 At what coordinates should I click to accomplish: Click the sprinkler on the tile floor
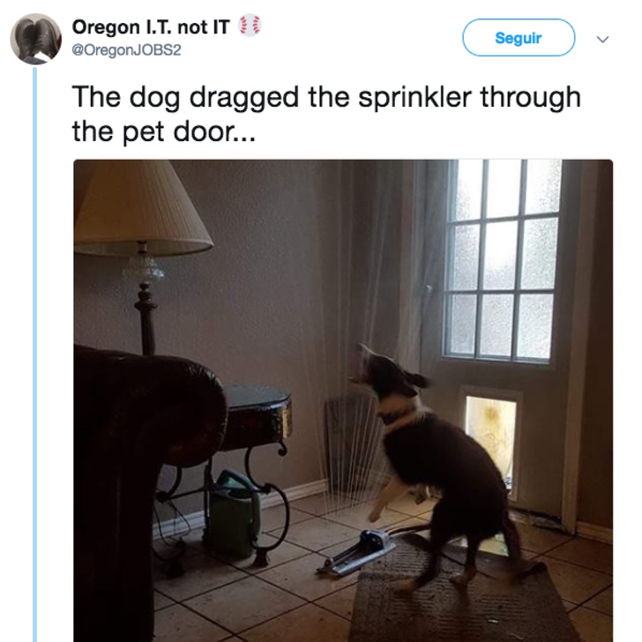357,551
